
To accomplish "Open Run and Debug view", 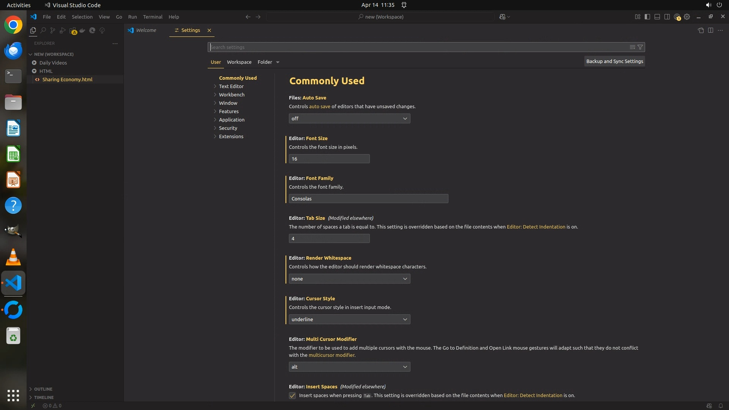I will coord(63,30).
